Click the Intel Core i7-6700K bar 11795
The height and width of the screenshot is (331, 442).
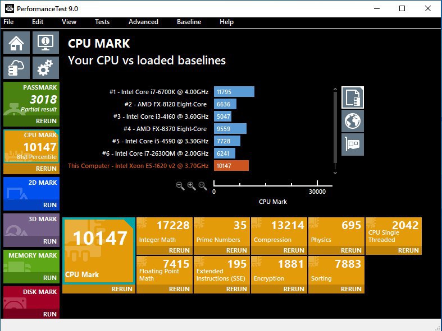(234, 92)
